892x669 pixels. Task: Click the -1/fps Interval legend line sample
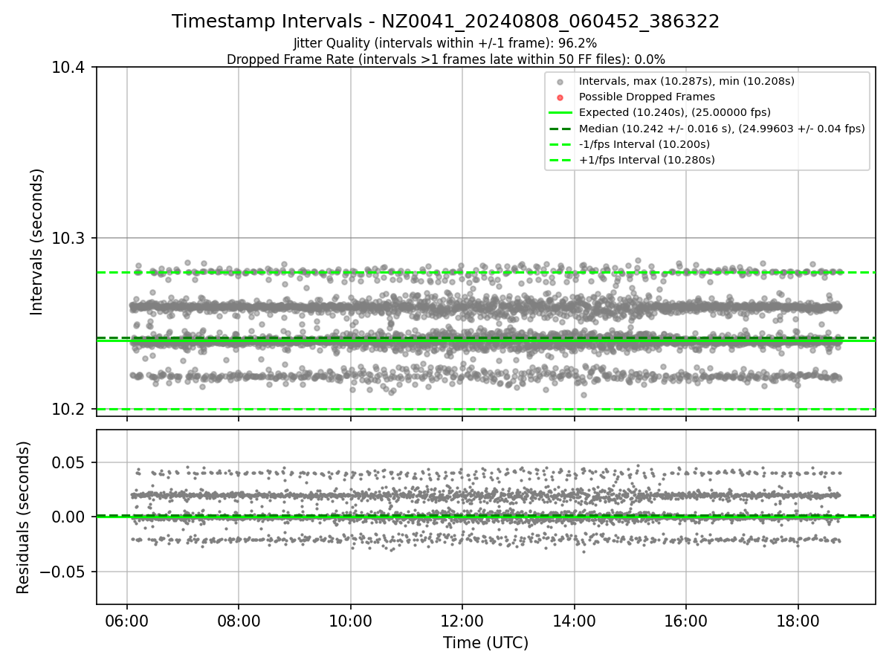pyautogui.click(x=560, y=144)
